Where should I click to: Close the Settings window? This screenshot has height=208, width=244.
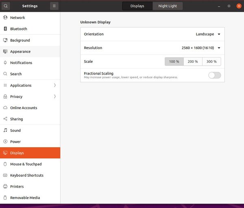[x=239, y=6]
